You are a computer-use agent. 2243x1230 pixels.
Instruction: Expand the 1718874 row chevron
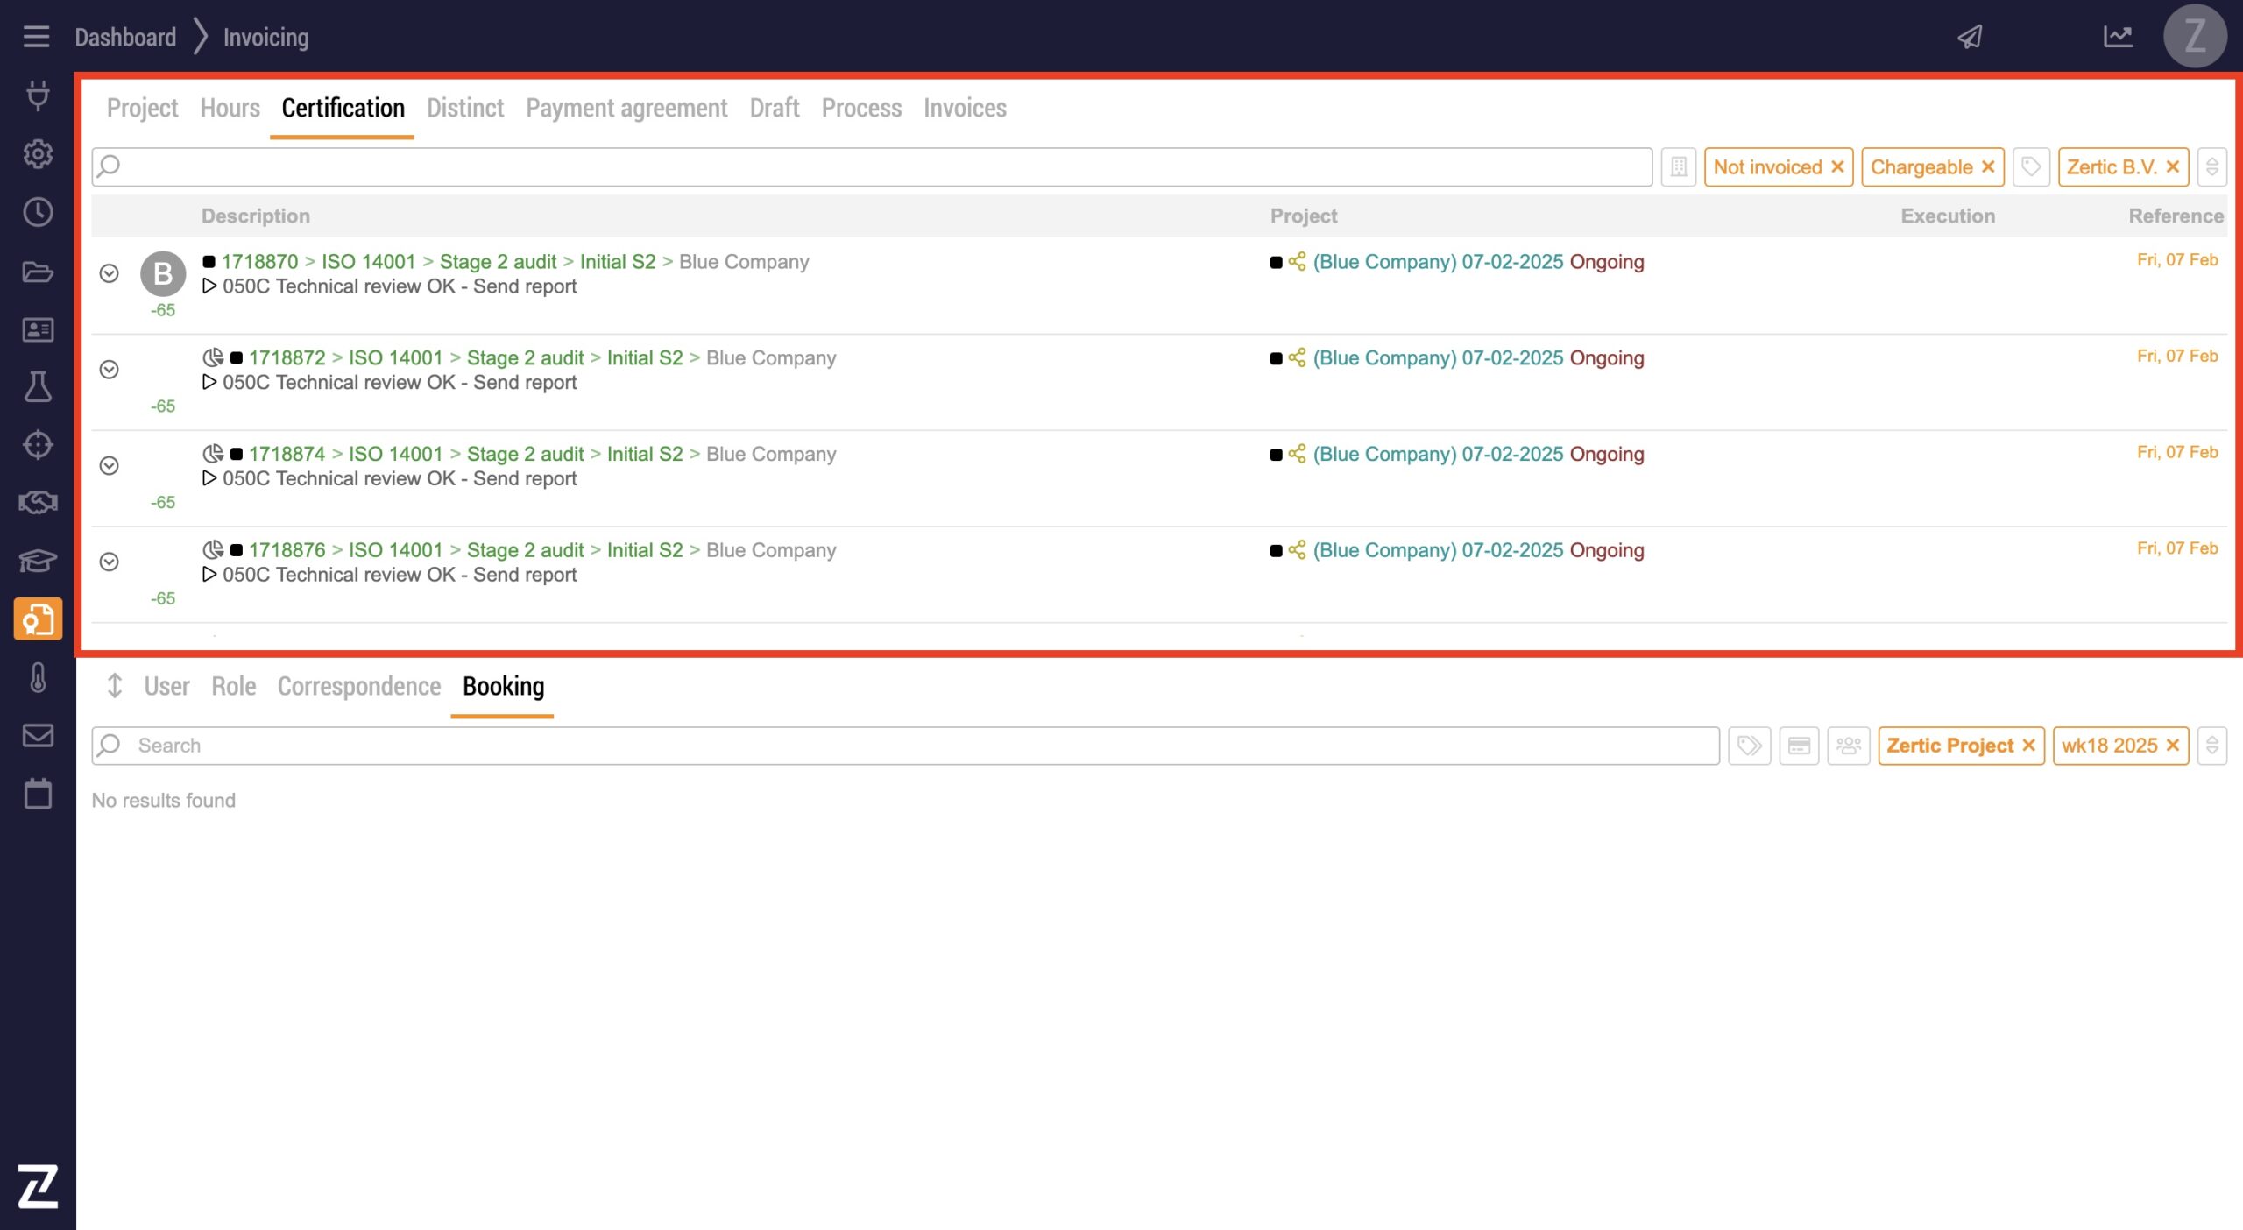pyautogui.click(x=109, y=465)
